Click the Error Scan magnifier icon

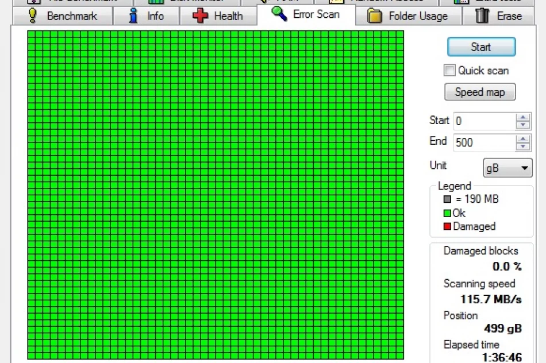pos(279,14)
